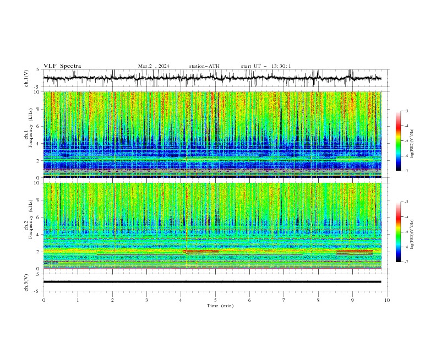
Task: Click the ch.1 PSD color bar
Action: click(x=398, y=141)
